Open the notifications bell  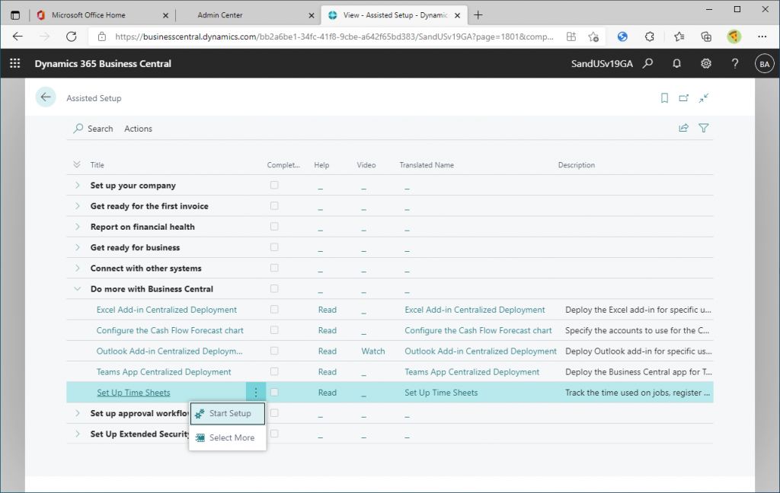pos(676,63)
